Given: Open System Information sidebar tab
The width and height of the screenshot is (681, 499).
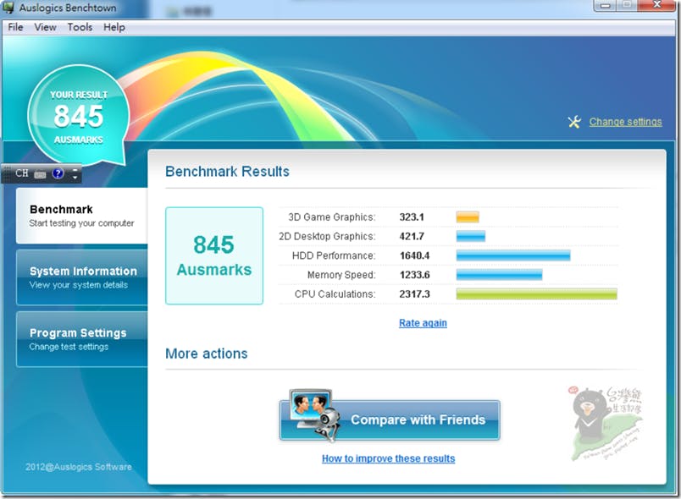Looking at the screenshot, I should point(82,277).
